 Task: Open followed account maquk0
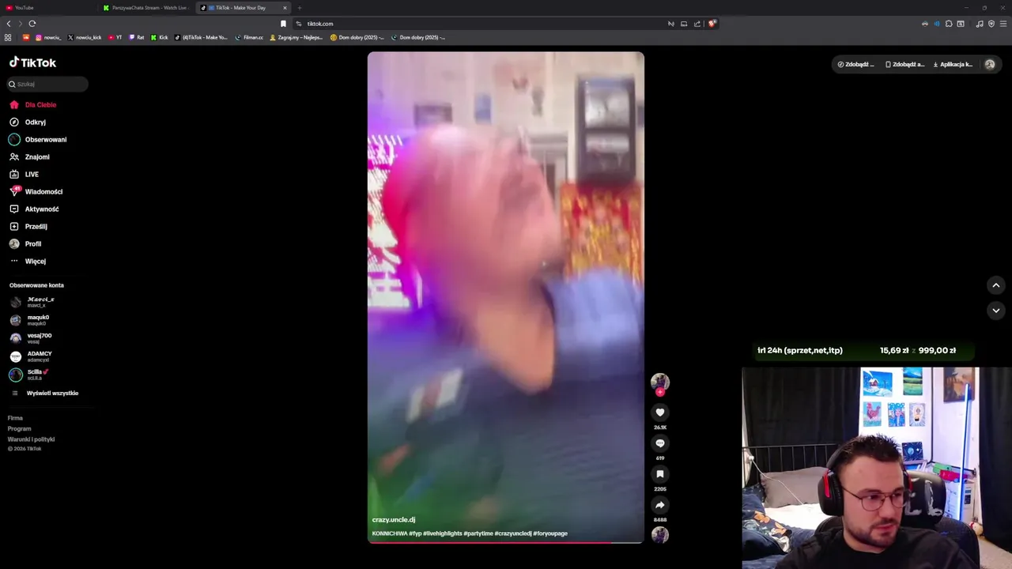click(30, 320)
